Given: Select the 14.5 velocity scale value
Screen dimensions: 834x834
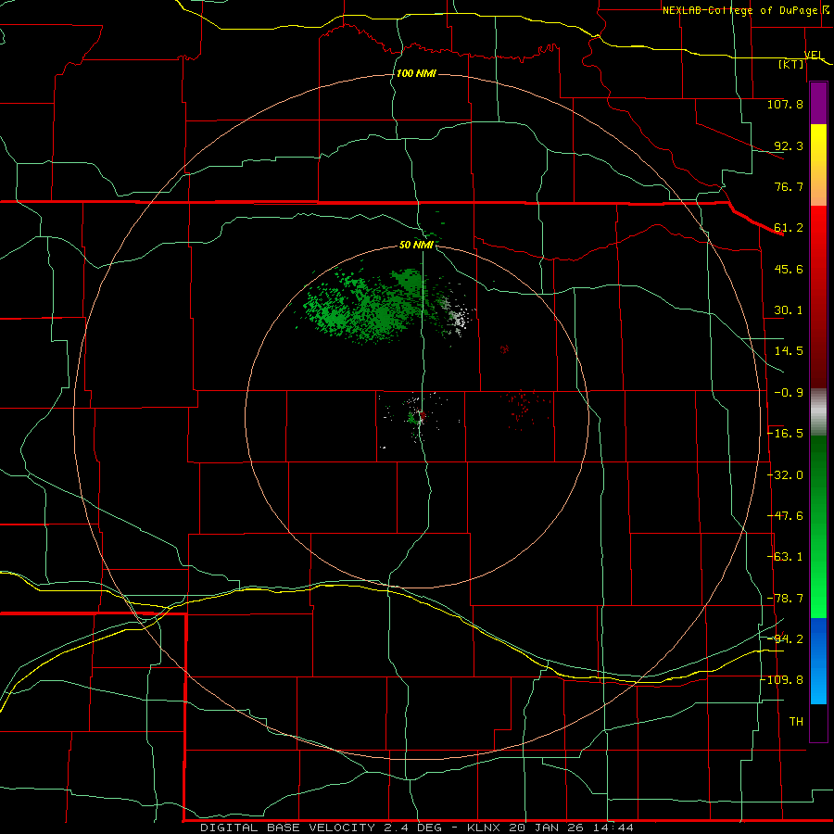Looking at the screenshot, I should click(789, 351).
